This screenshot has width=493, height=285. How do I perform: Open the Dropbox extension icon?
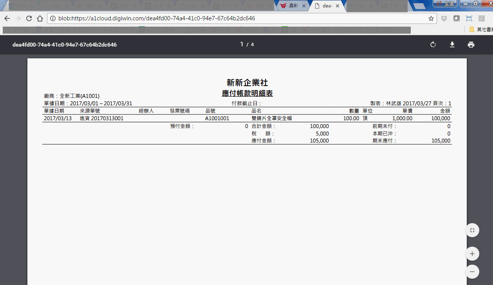444,18
